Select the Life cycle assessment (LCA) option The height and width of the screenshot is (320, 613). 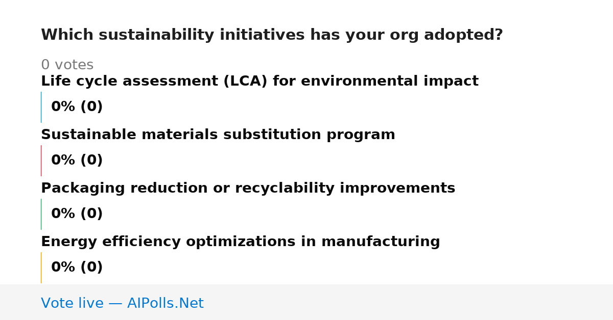260,82
